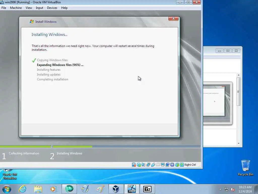
Task: Click the green Installing Windows progress bar
Action: pos(72,147)
